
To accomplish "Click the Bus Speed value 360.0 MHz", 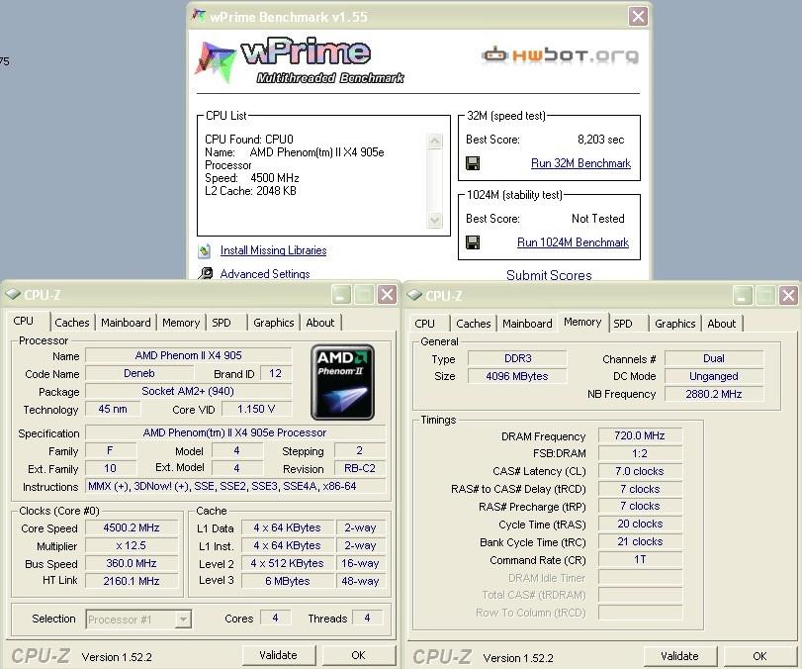I will click(132, 563).
